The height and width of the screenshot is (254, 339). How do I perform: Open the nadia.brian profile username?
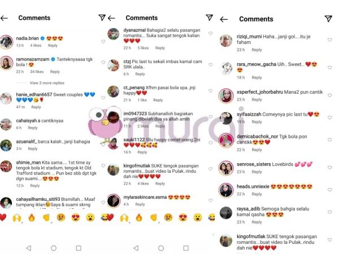(28, 38)
